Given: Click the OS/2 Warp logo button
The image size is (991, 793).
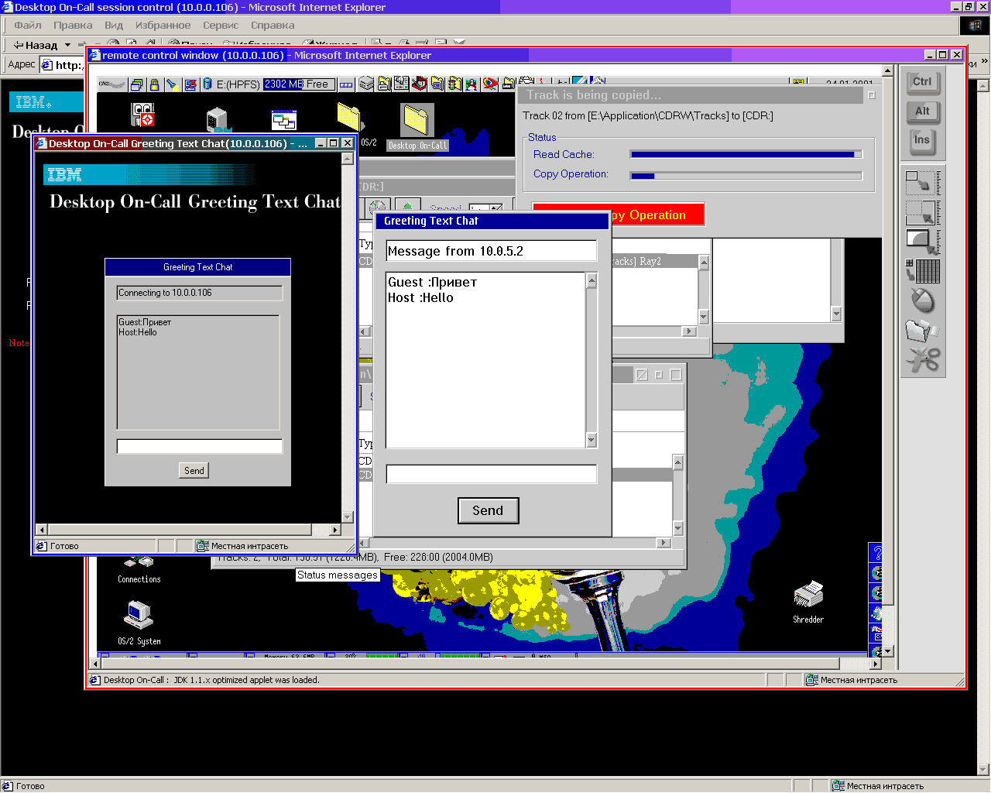Looking at the screenshot, I should point(111,84).
